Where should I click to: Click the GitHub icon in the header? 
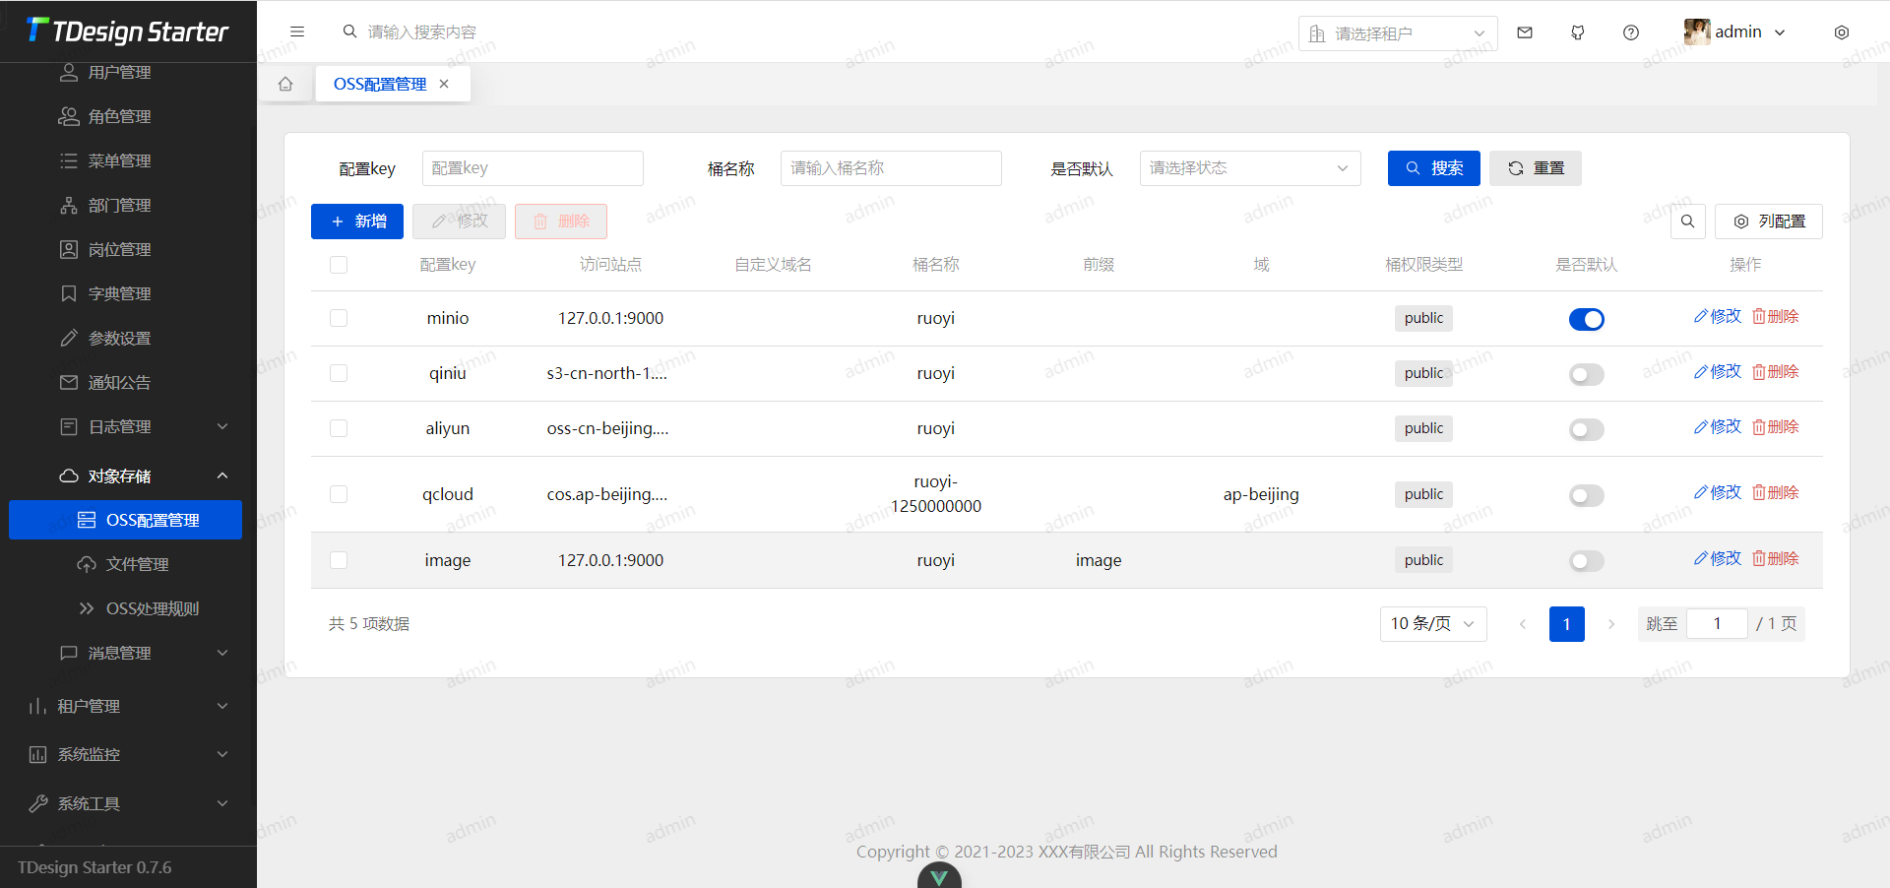click(x=1577, y=32)
